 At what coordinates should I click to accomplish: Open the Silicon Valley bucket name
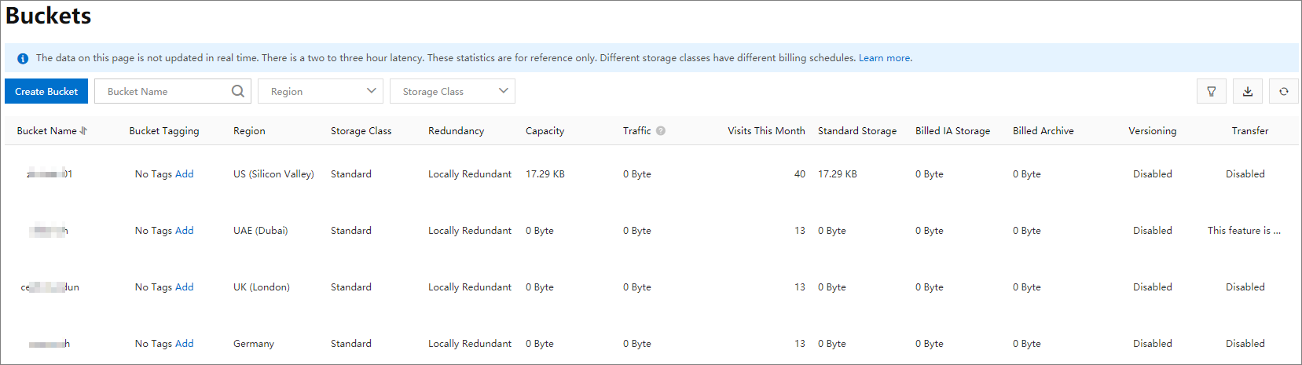tap(50, 174)
